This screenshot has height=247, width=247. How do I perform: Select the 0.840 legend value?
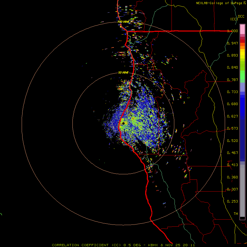pos(232,68)
